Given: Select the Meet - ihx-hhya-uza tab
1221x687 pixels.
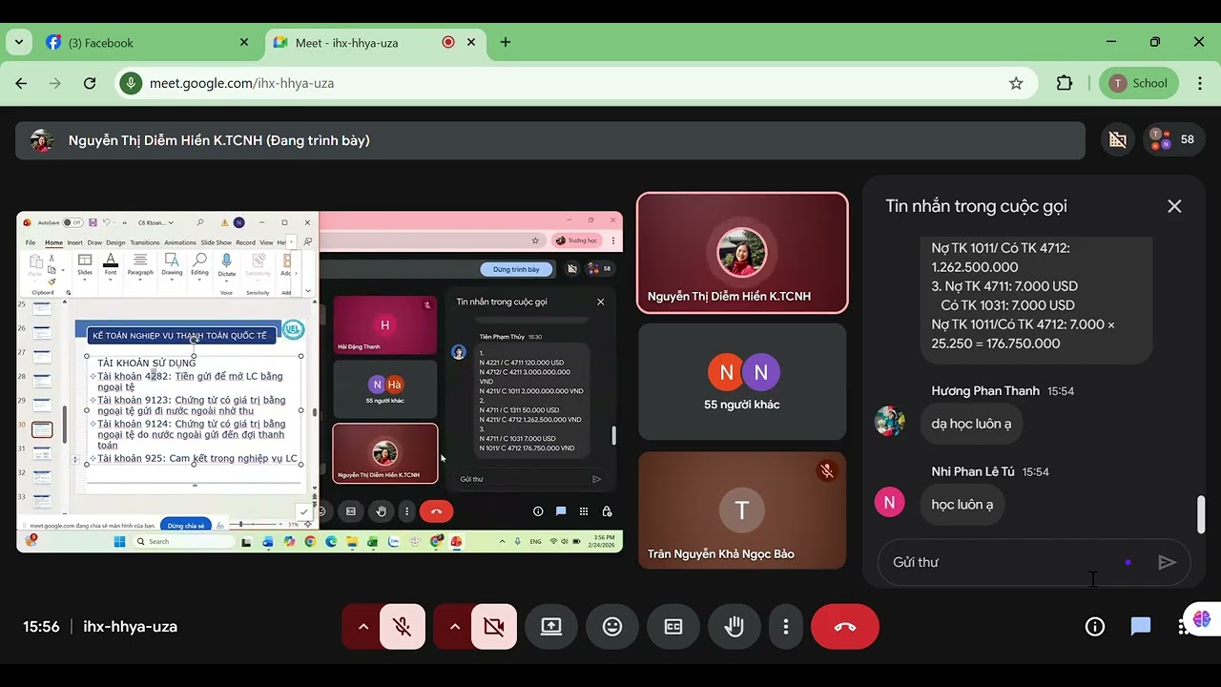Looking at the screenshot, I should coord(374,42).
